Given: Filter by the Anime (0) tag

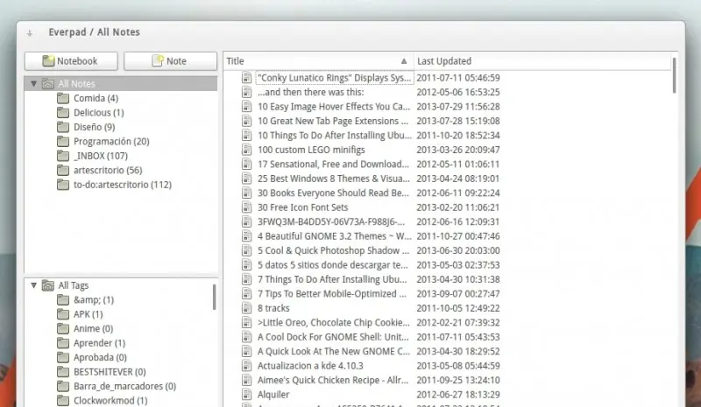Looking at the screenshot, I should click(x=93, y=328).
